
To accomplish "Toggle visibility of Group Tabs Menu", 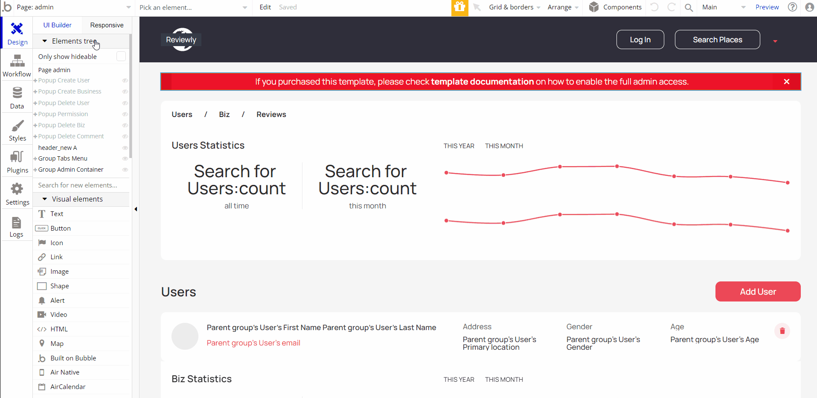I will [x=125, y=158].
